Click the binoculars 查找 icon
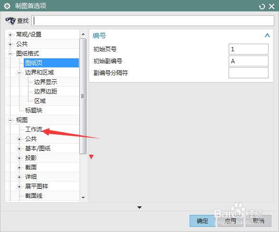 [10, 20]
